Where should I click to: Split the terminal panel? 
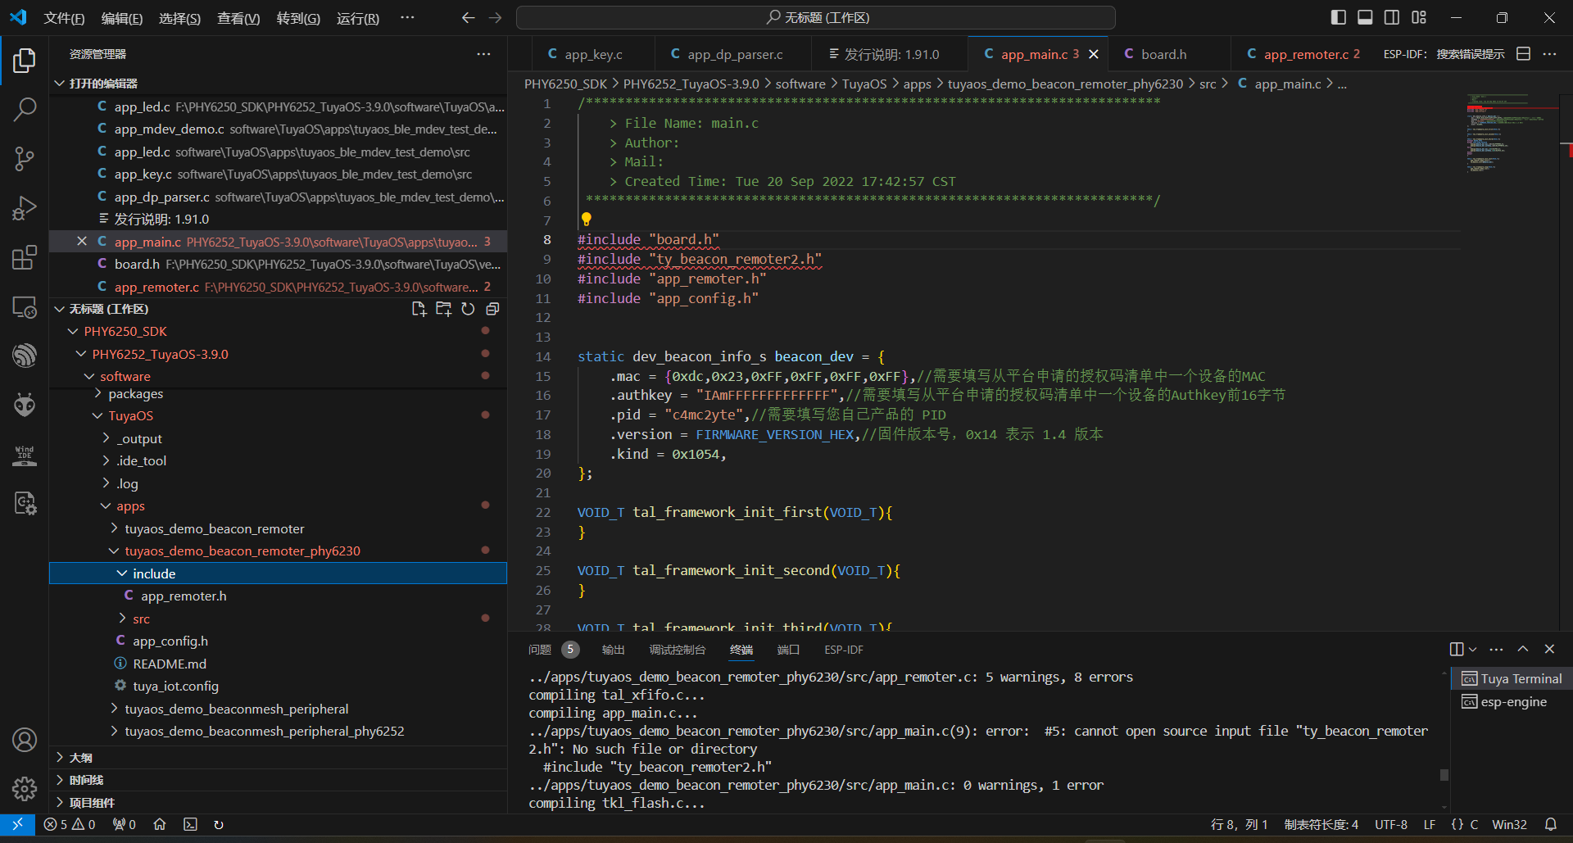pyautogui.click(x=1457, y=649)
